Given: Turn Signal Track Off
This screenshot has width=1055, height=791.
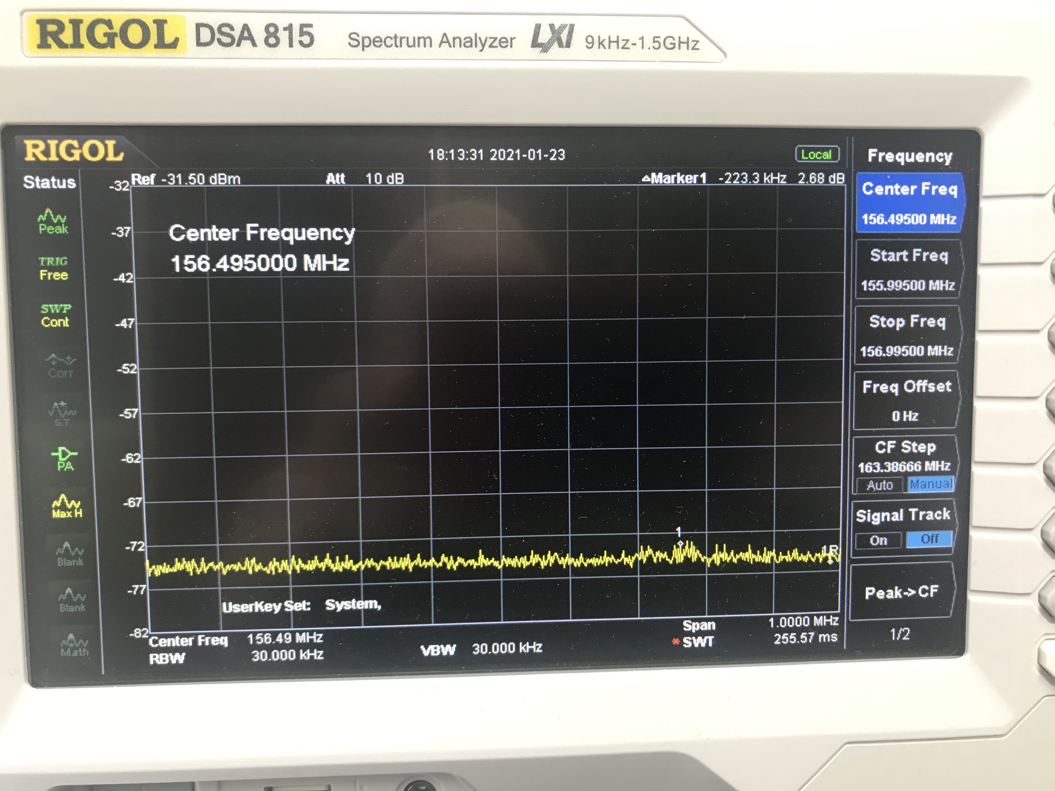Looking at the screenshot, I should click(929, 539).
